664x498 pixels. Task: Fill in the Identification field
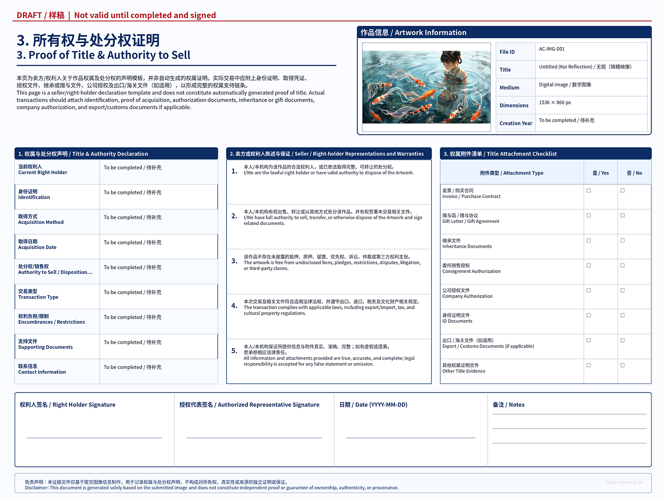(x=159, y=197)
